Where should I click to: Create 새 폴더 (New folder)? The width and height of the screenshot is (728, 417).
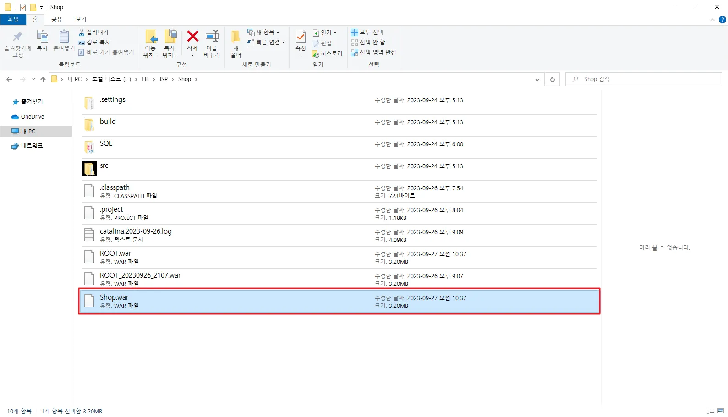235,44
